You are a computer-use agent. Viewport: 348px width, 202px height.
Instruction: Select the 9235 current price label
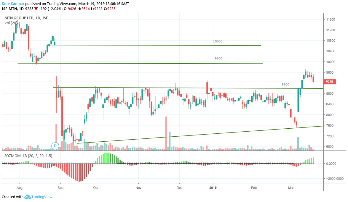(330, 82)
